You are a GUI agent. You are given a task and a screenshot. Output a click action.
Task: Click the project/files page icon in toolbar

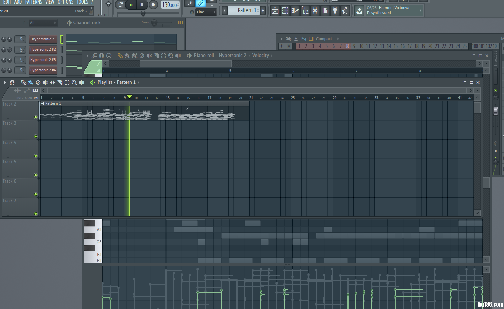click(325, 11)
